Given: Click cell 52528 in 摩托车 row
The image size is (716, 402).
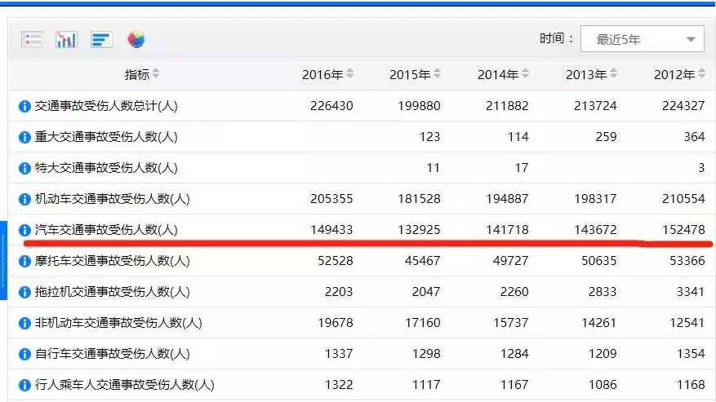Looking at the screenshot, I should (x=336, y=261).
